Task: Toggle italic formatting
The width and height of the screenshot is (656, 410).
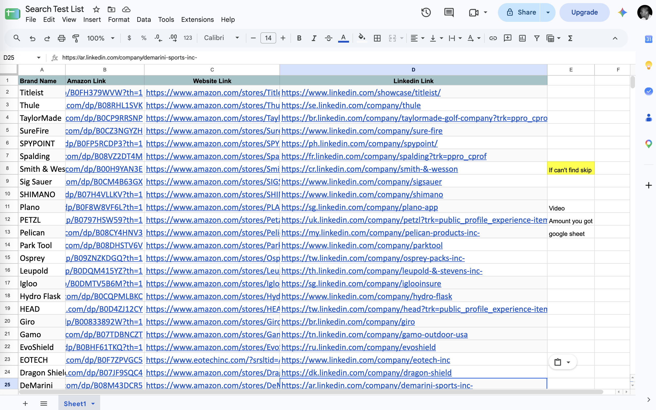Action: (314, 38)
